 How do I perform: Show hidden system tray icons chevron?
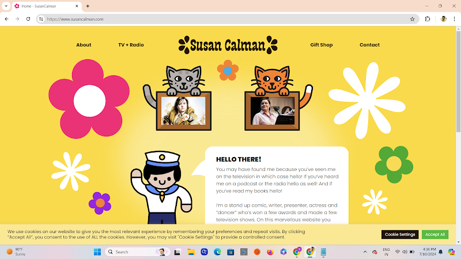tap(365, 252)
